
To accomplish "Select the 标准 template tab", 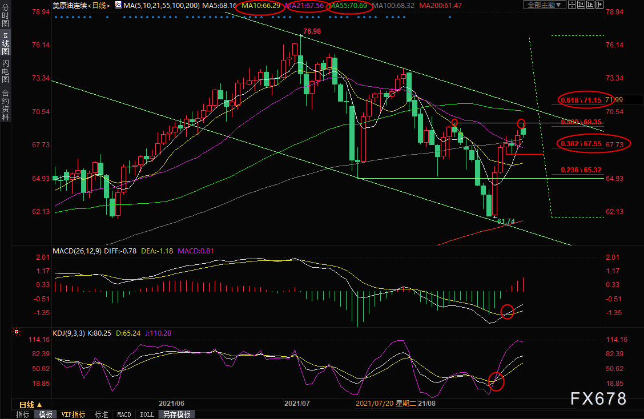I will pos(101,414).
